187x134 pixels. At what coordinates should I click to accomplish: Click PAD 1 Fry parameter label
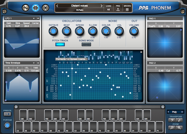(x=168, y=26)
